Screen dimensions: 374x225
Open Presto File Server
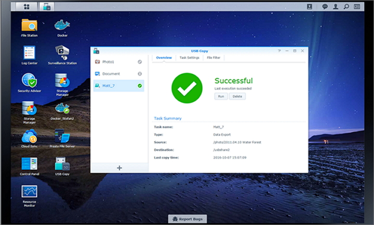[x=62, y=137]
